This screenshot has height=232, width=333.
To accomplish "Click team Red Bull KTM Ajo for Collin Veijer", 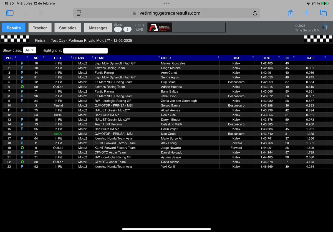I will tap(107, 129).
